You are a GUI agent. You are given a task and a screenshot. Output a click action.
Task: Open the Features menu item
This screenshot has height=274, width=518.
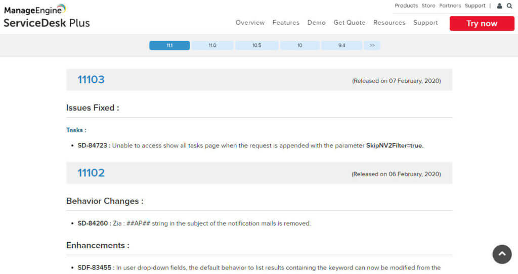tap(286, 22)
